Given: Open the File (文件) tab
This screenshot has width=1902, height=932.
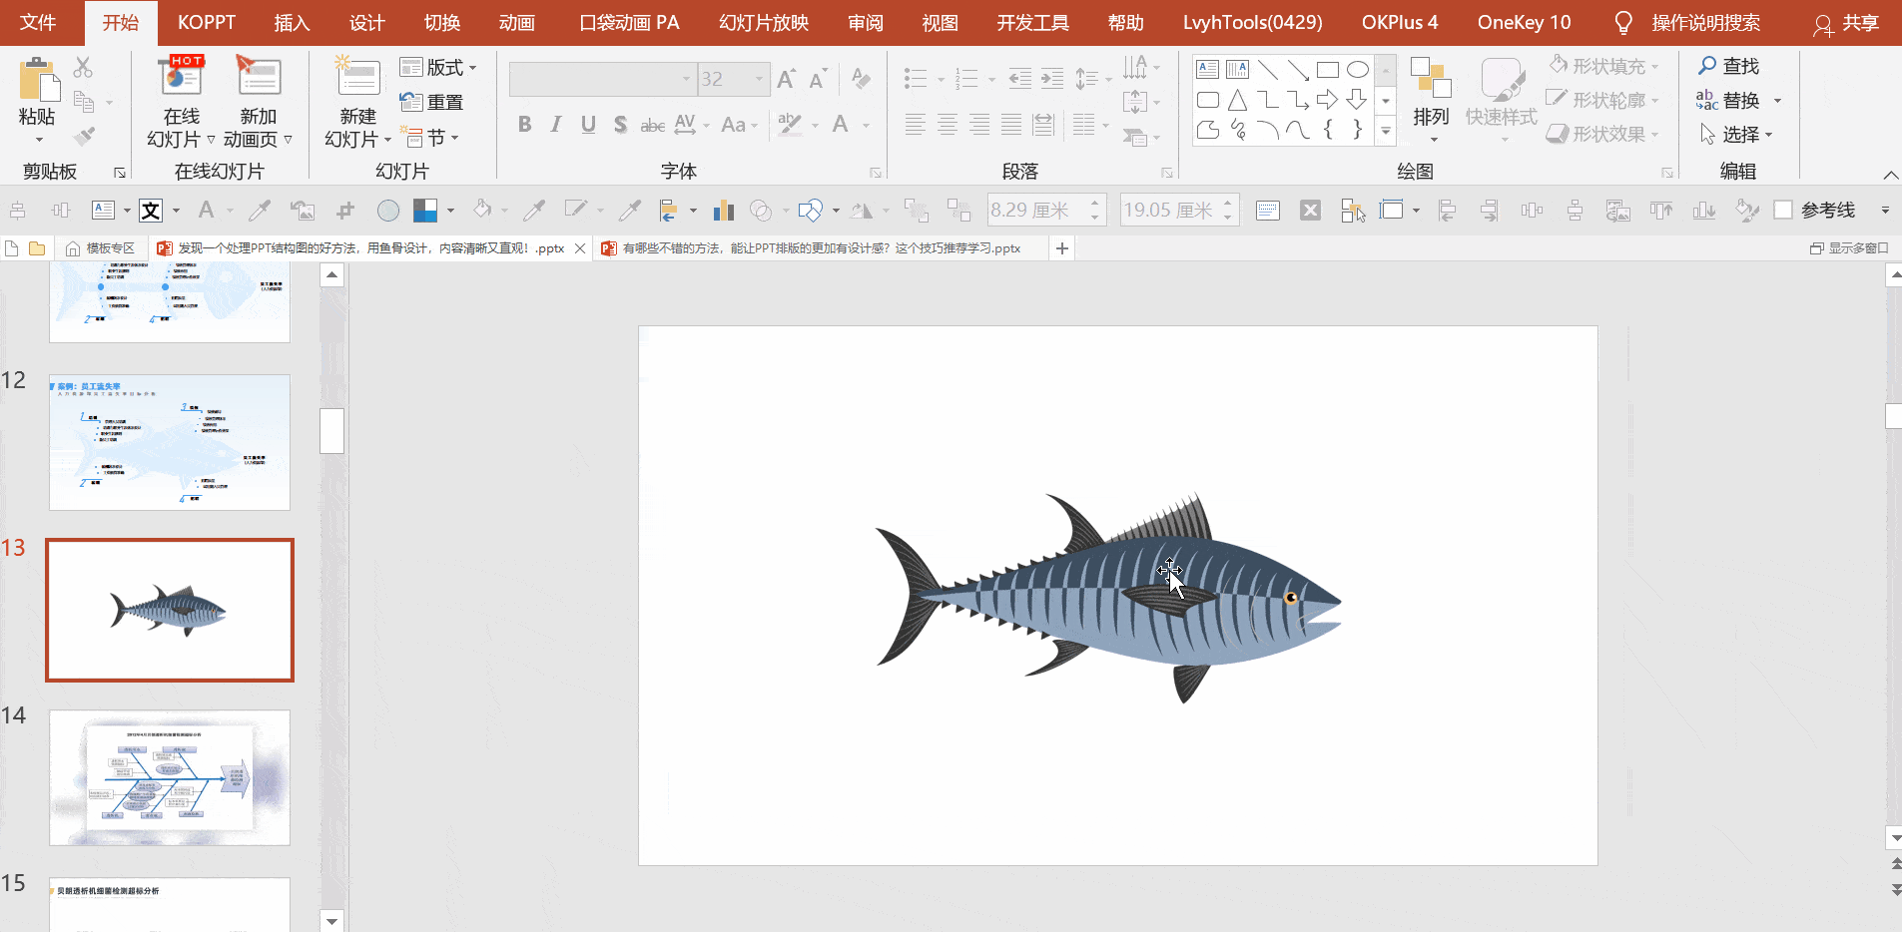Looking at the screenshot, I should coord(38,23).
